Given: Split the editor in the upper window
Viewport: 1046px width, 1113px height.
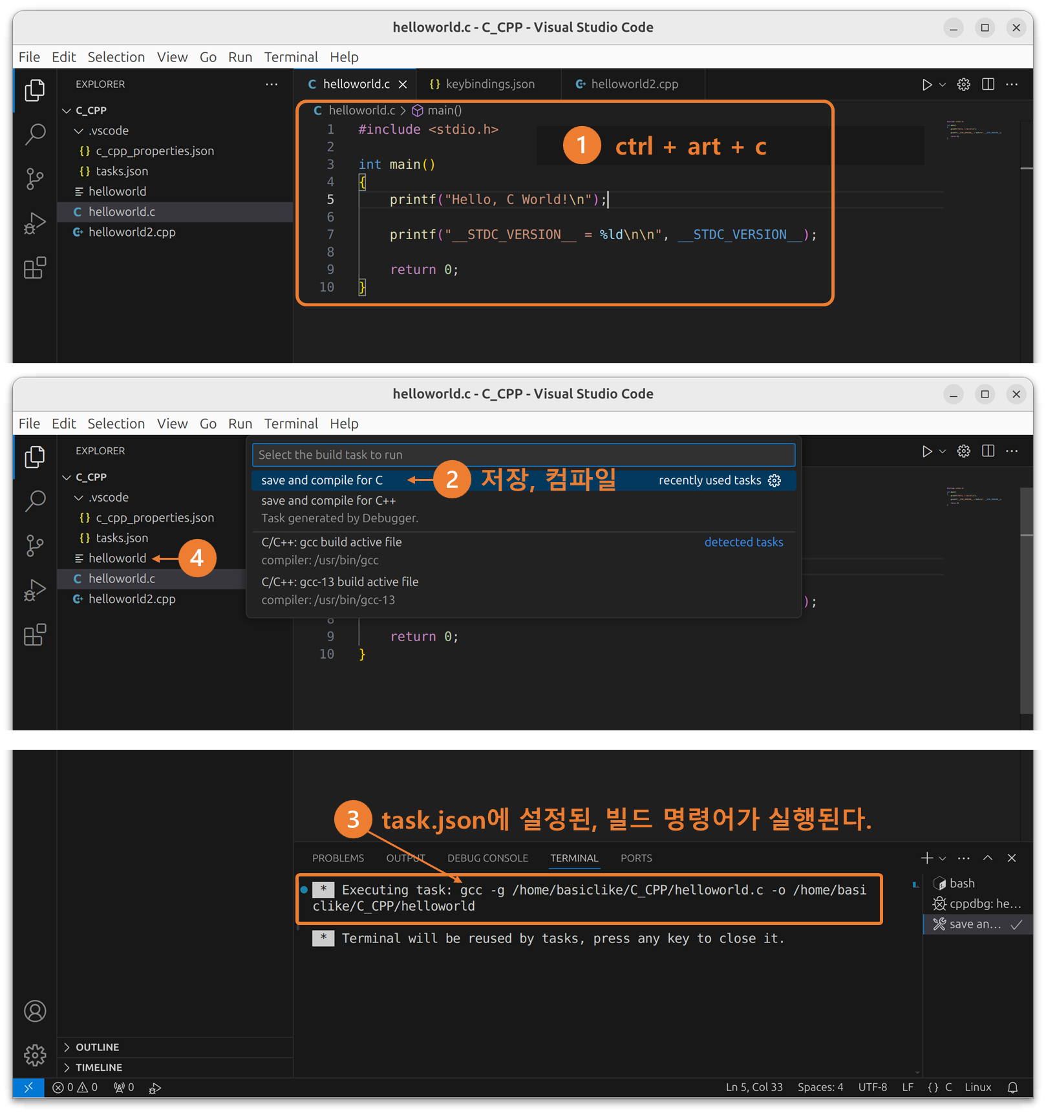Looking at the screenshot, I should point(988,85).
